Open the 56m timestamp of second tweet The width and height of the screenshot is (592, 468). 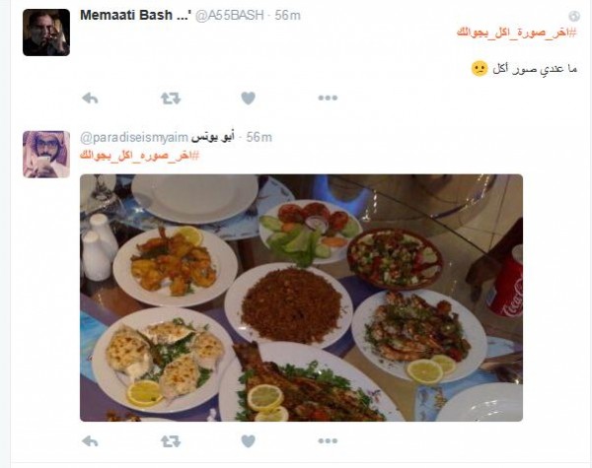click(x=259, y=137)
